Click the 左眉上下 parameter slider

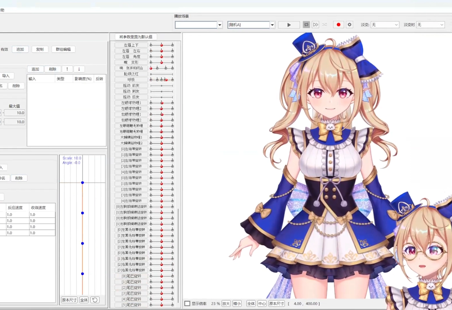point(162,45)
